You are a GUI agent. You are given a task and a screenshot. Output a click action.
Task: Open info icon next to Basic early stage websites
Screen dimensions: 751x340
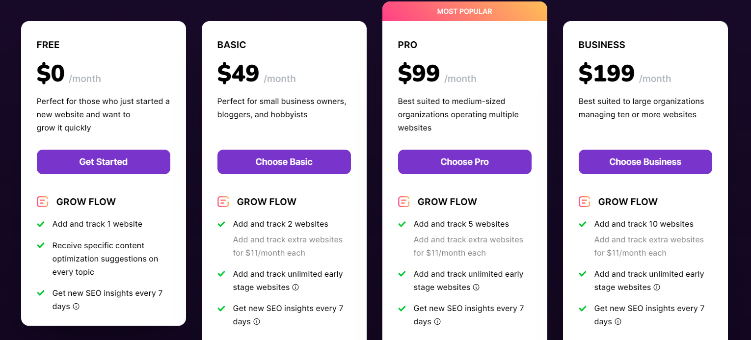295,288
